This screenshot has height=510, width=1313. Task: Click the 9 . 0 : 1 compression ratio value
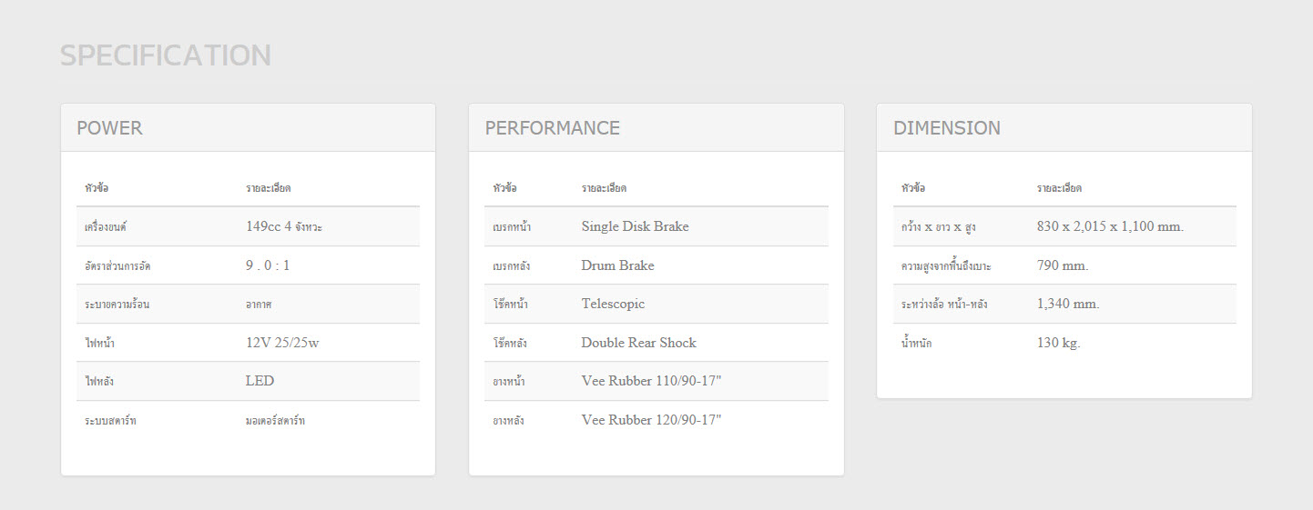point(268,265)
